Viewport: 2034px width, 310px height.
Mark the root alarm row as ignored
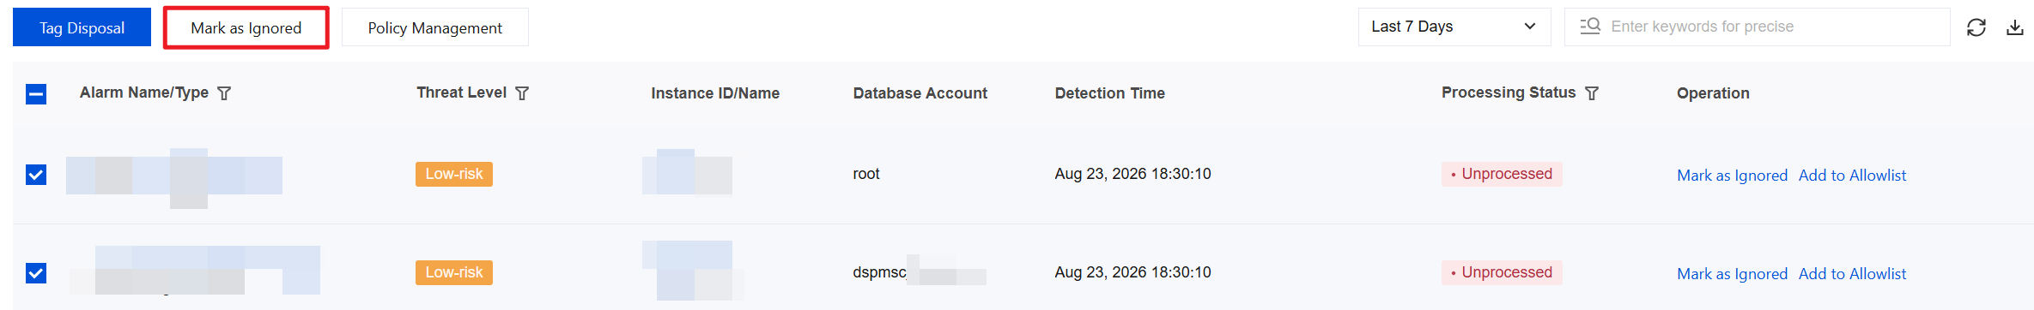pos(1732,175)
